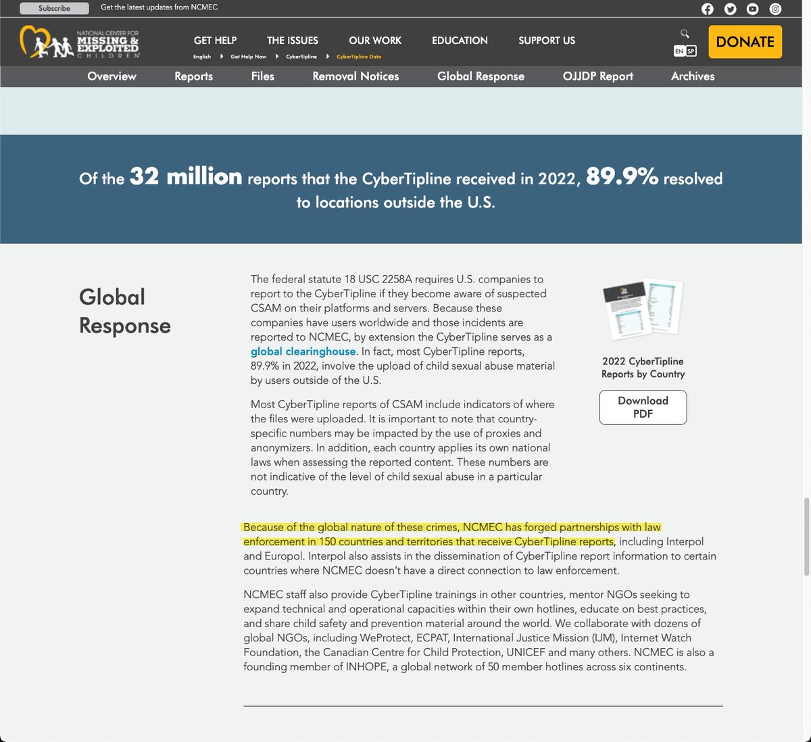Viewport: 811px width, 742px height.
Task: Follow the global clearinghouse link
Action: tap(303, 351)
